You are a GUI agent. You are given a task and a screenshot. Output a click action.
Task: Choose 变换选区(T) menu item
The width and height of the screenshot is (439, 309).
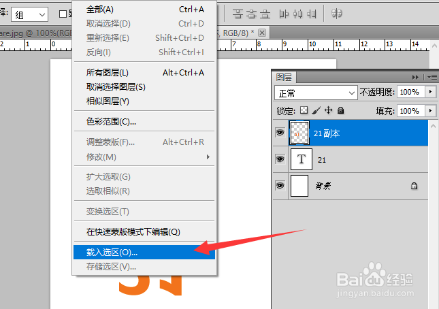[x=144, y=212]
